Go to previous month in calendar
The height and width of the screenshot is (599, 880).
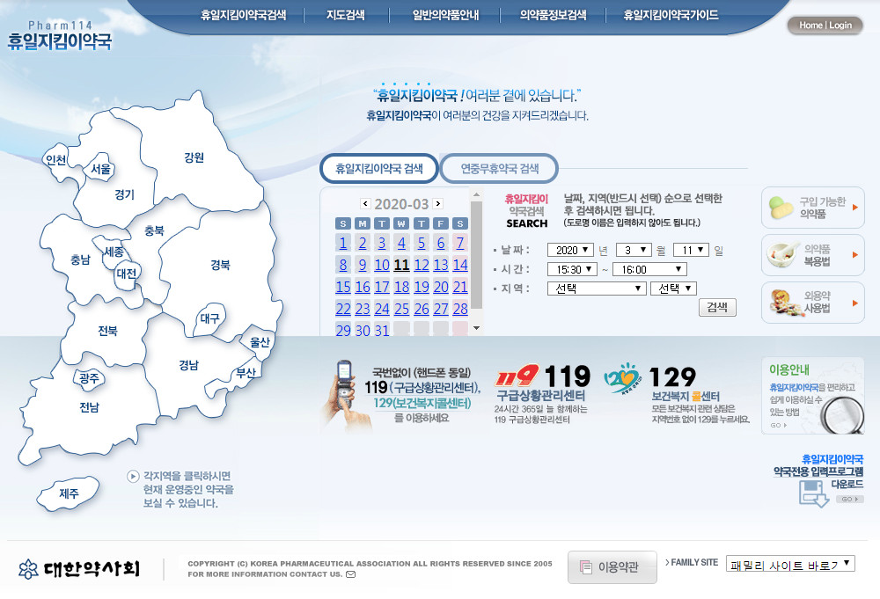pos(365,203)
